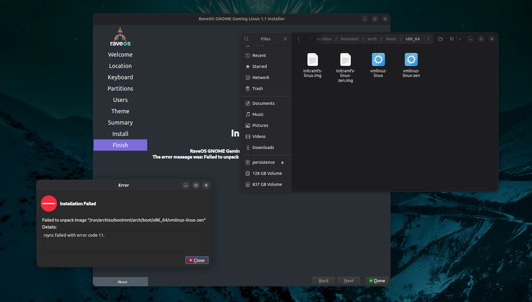Viewport: 532px width, 302px height.
Task: Open search in Files window
Action: [246, 39]
